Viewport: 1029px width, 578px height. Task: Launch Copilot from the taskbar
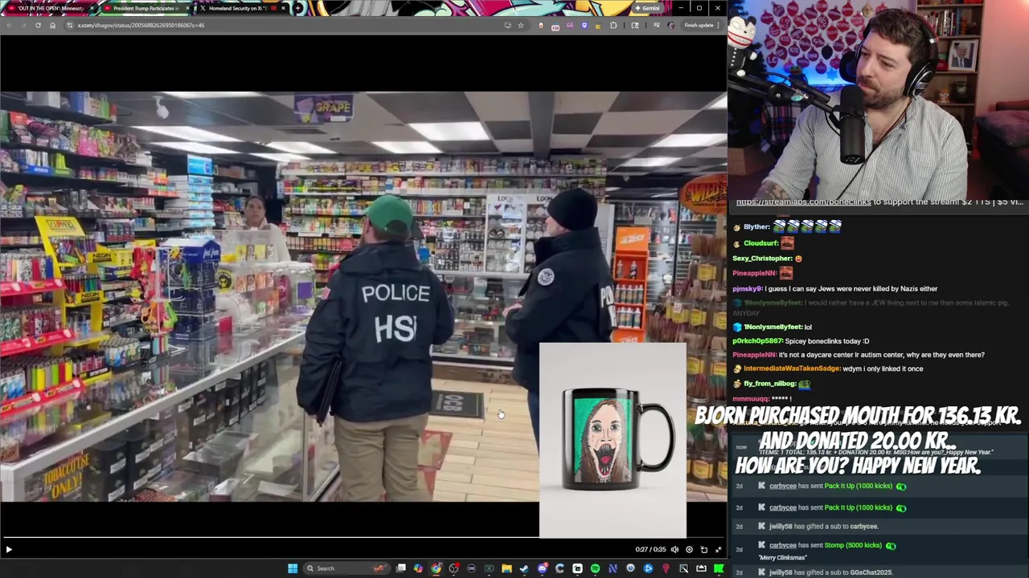(418, 568)
